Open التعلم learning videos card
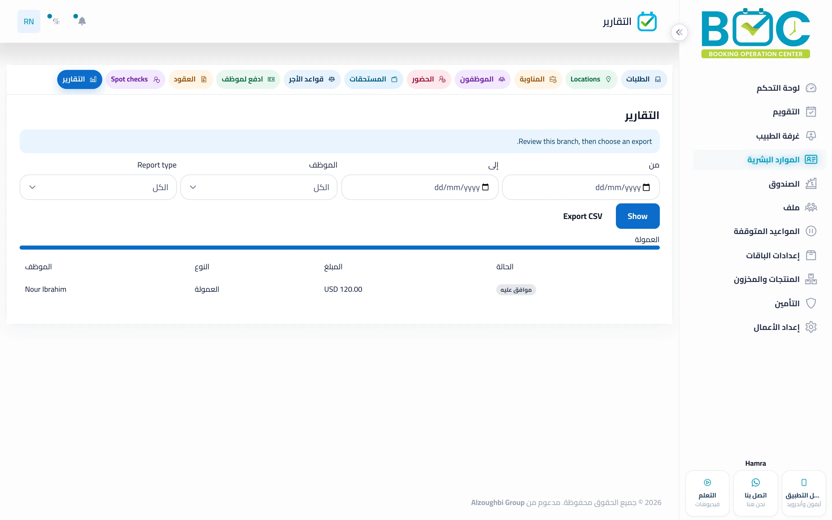Image resolution: width=832 pixels, height=520 pixels. tap(707, 493)
